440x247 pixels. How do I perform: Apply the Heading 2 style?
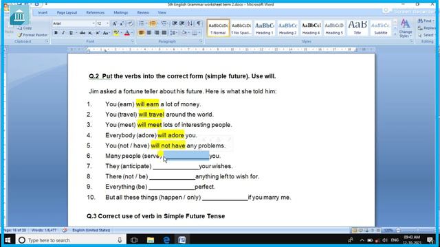[287, 28]
